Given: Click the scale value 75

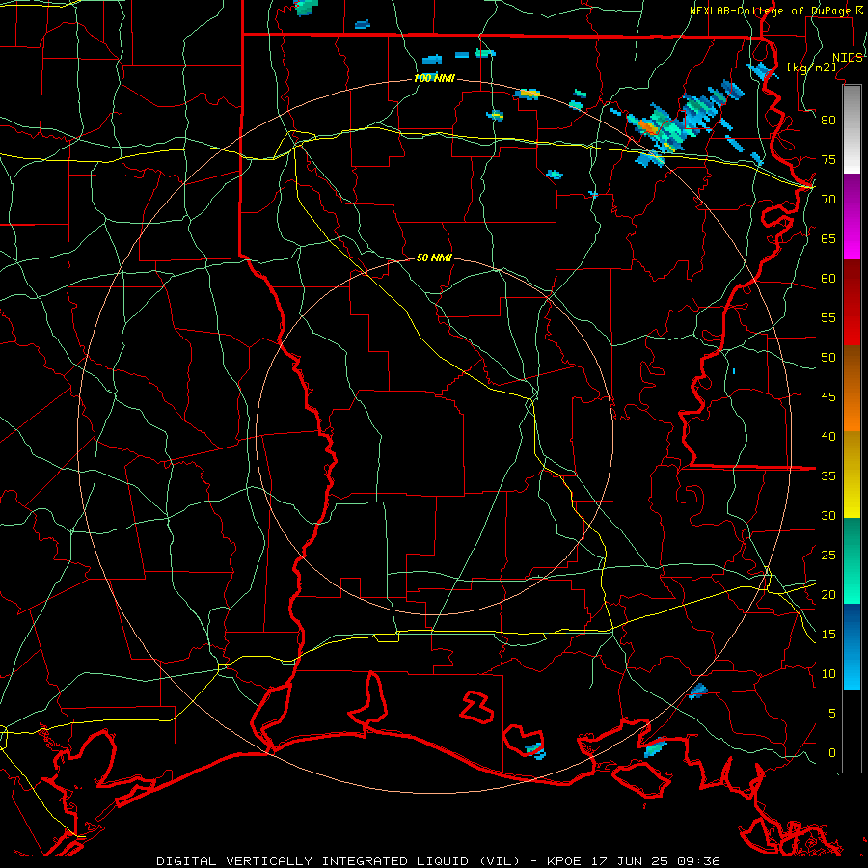Looking at the screenshot, I should click(828, 159).
